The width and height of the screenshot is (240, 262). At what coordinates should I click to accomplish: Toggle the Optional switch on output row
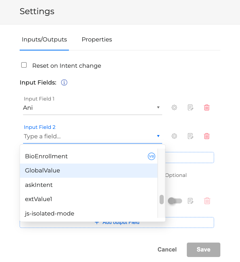click(x=175, y=201)
